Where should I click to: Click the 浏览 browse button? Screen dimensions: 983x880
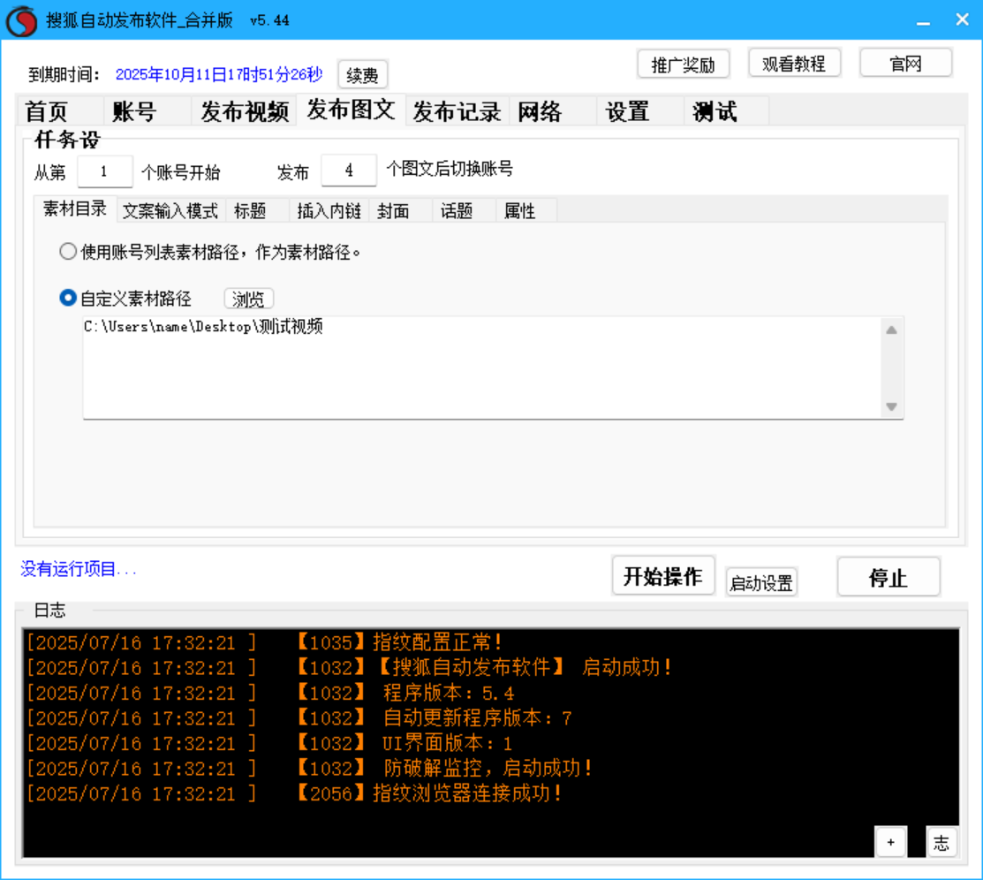pyautogui.click(x=248, y=300)
